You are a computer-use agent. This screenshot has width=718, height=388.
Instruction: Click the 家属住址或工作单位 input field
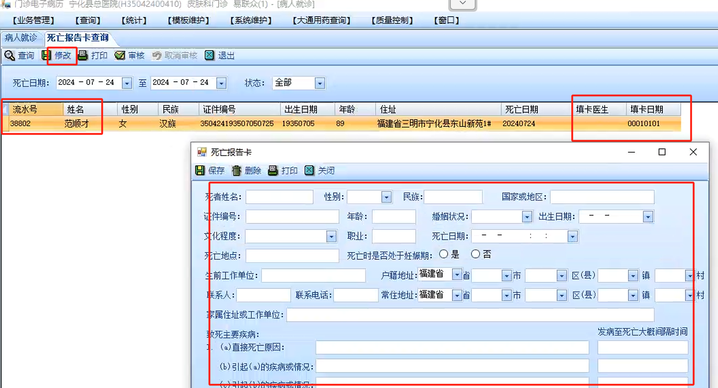[470, 315]
